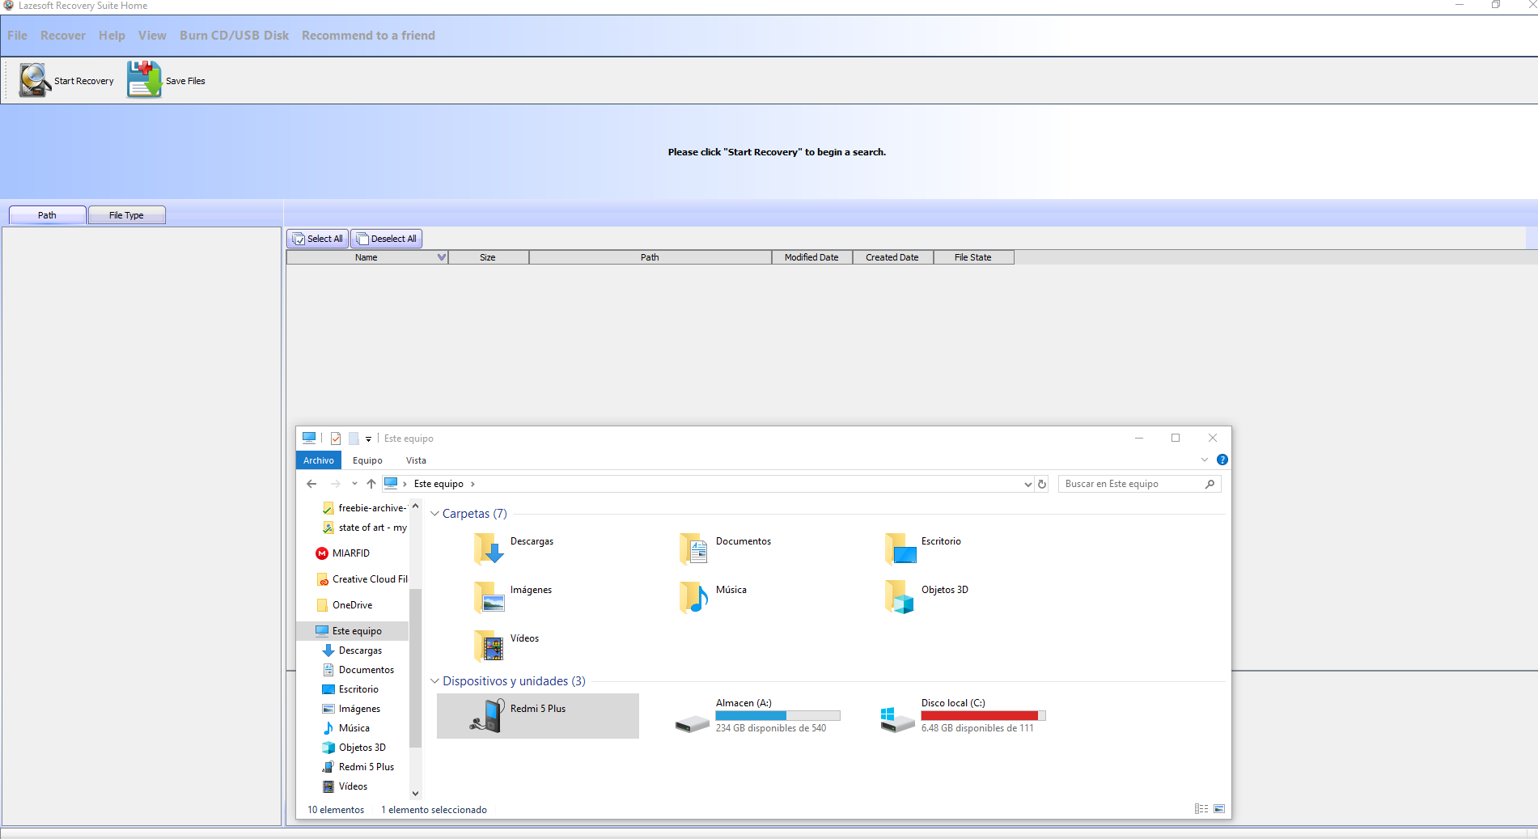Screen dimensions: 1538x839
Task: Select the Redmi 5 Plus device
Action: pos(538,716)
